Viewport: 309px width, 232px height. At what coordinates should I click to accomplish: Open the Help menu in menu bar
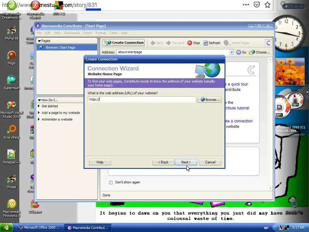tap(124, 33)
